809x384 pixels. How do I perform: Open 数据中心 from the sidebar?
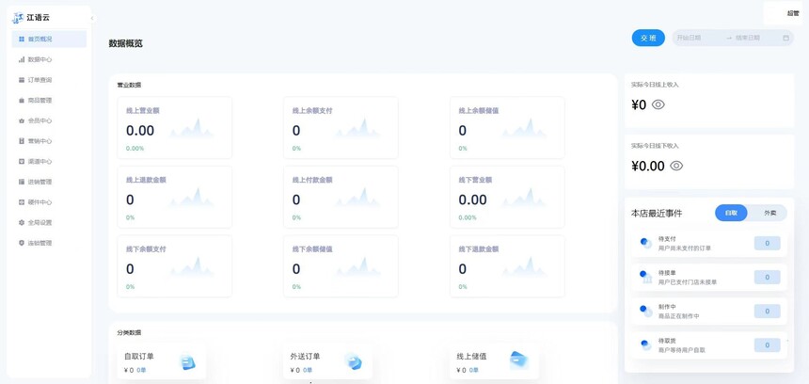40,59
